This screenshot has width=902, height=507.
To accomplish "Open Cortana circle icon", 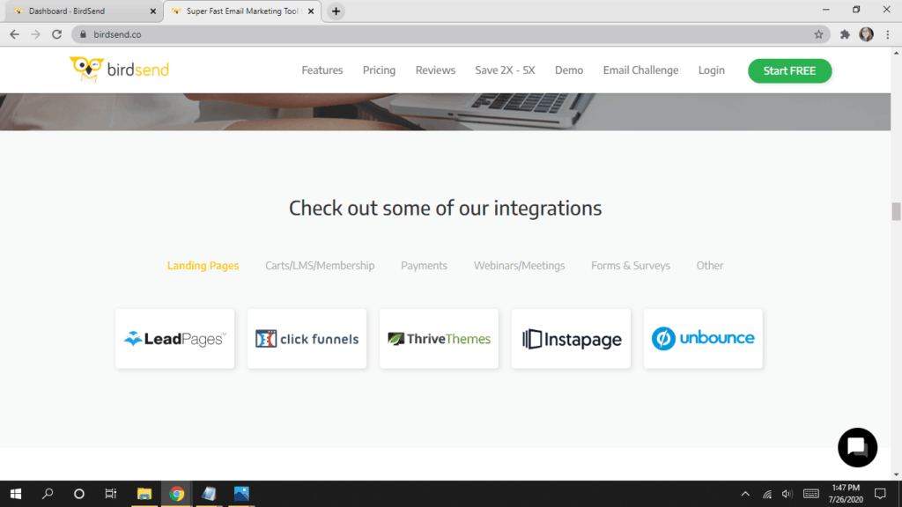I will [79, 494].
